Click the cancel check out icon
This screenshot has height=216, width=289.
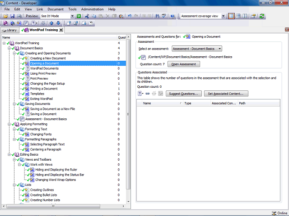[x=91, y=23]
